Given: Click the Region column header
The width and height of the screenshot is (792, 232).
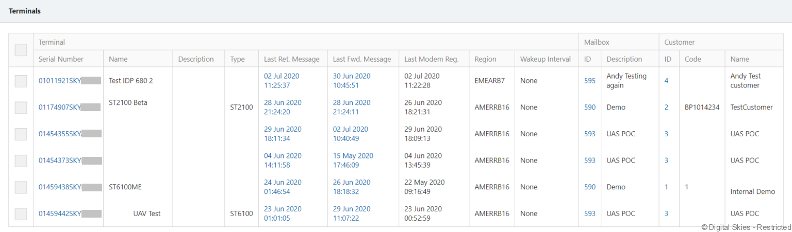Looking at the screenshot, I should point(485,59).
